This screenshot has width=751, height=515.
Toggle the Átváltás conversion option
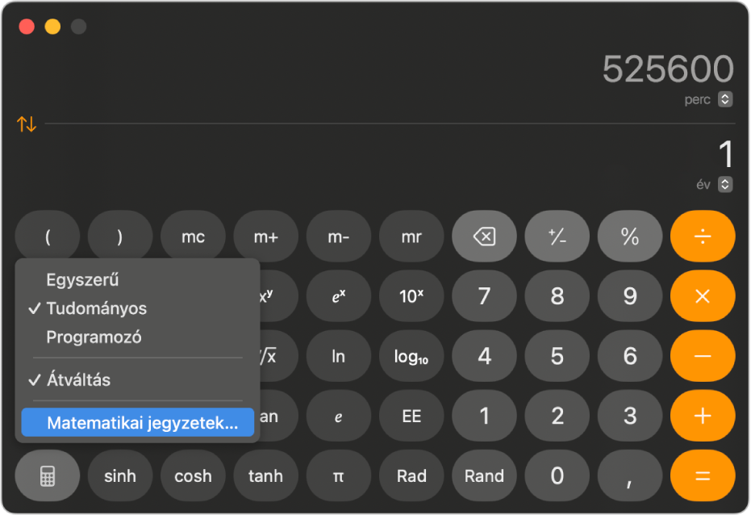tap(78, 379)
